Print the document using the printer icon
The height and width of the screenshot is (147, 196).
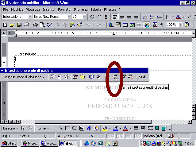coord(35,25)
